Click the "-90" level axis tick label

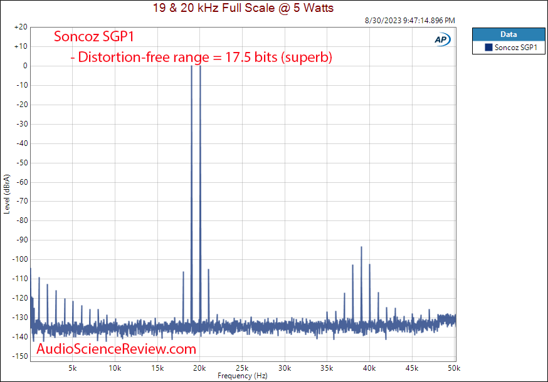[x=22, y=240]
